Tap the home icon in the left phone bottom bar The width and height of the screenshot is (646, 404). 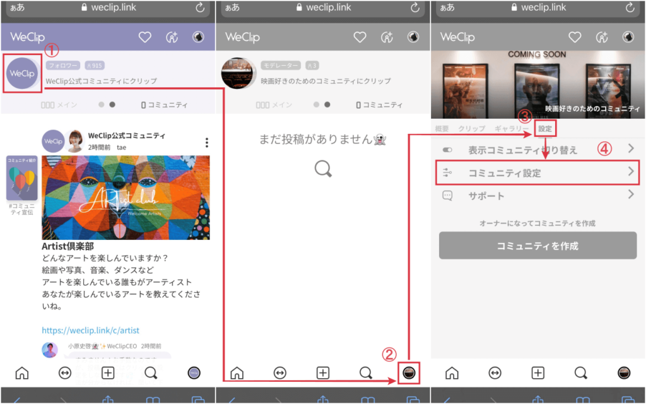click(x=22, y=373)
